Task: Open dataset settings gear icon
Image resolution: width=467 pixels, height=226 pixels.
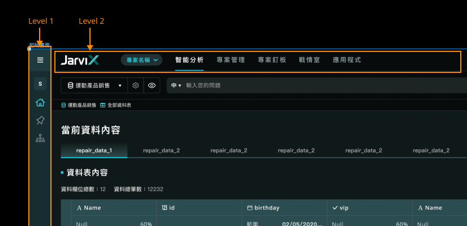Action: 135,86
